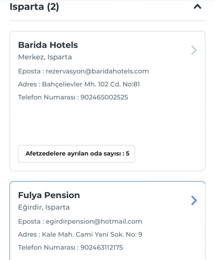
Task: Click the Isparta (2) section heading
Action: [34, 7]
